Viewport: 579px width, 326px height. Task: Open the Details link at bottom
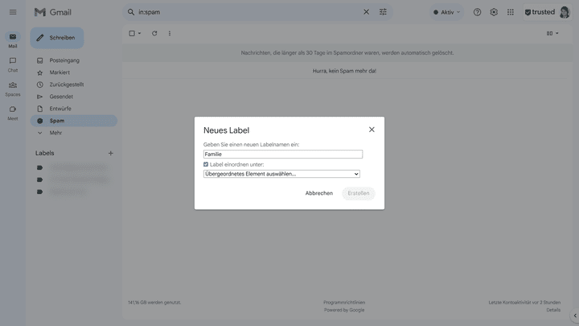click(x=553, y=310)
